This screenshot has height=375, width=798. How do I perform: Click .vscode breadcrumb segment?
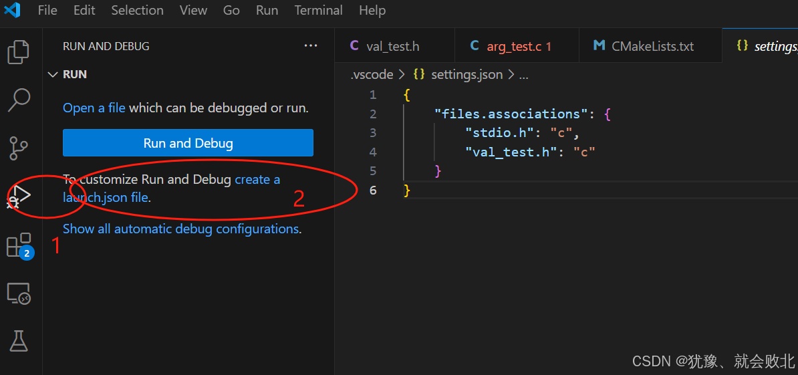[372, 75]
